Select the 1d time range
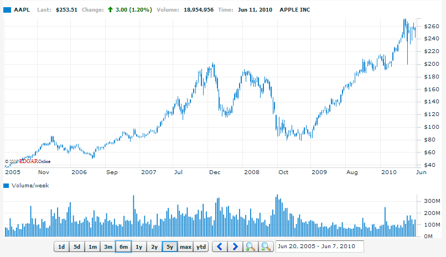The width and height of the screenshot is (446, 257). point(61,246)
